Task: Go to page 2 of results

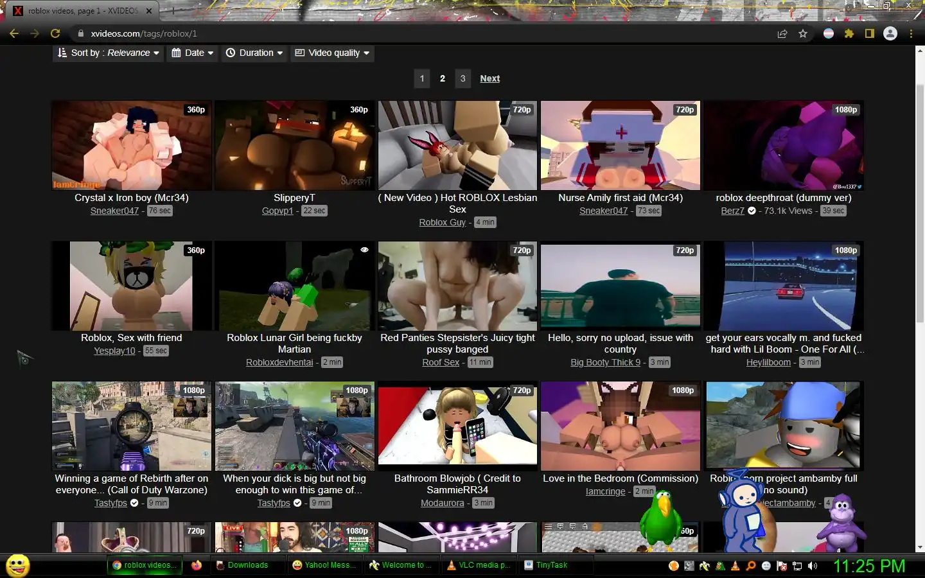Action: tap(443, 78)
